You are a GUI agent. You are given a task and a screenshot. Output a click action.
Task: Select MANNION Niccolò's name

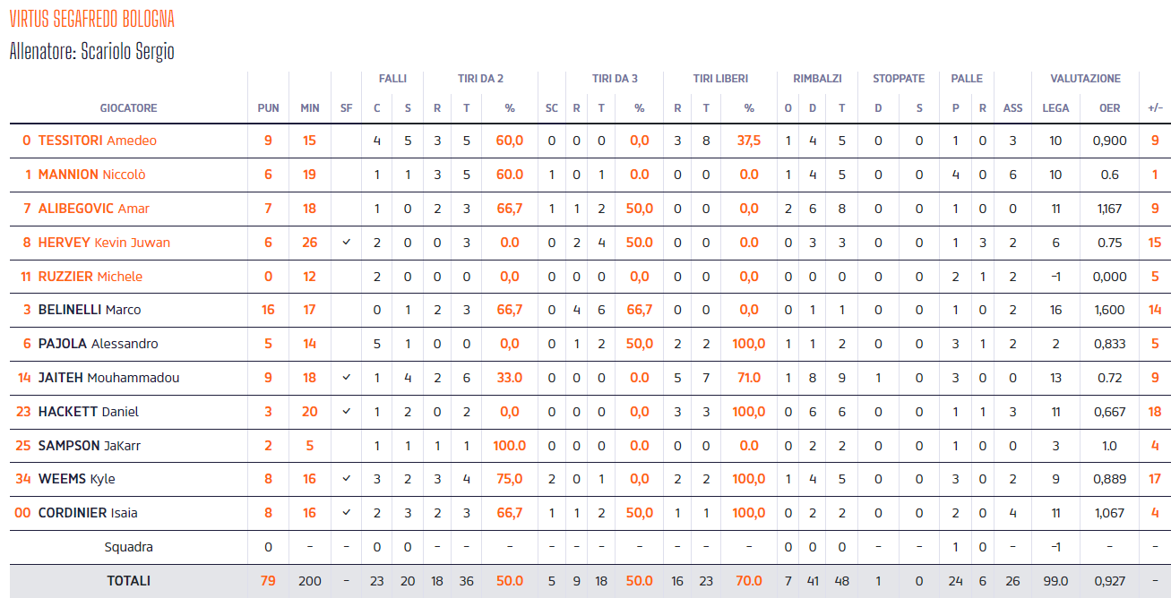coord(91,175)
